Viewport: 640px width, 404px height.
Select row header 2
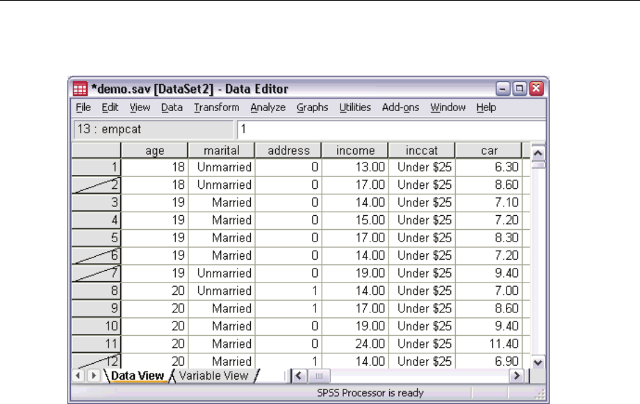97,185
